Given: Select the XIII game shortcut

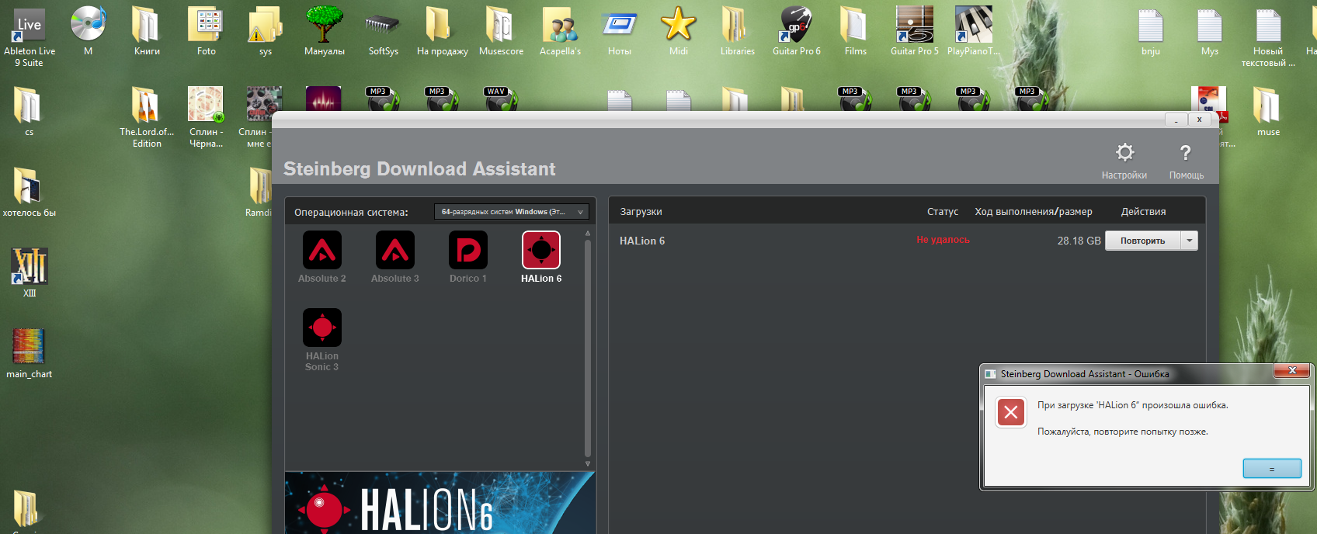Looking at the screenshot, I should [x=30, y=272].
